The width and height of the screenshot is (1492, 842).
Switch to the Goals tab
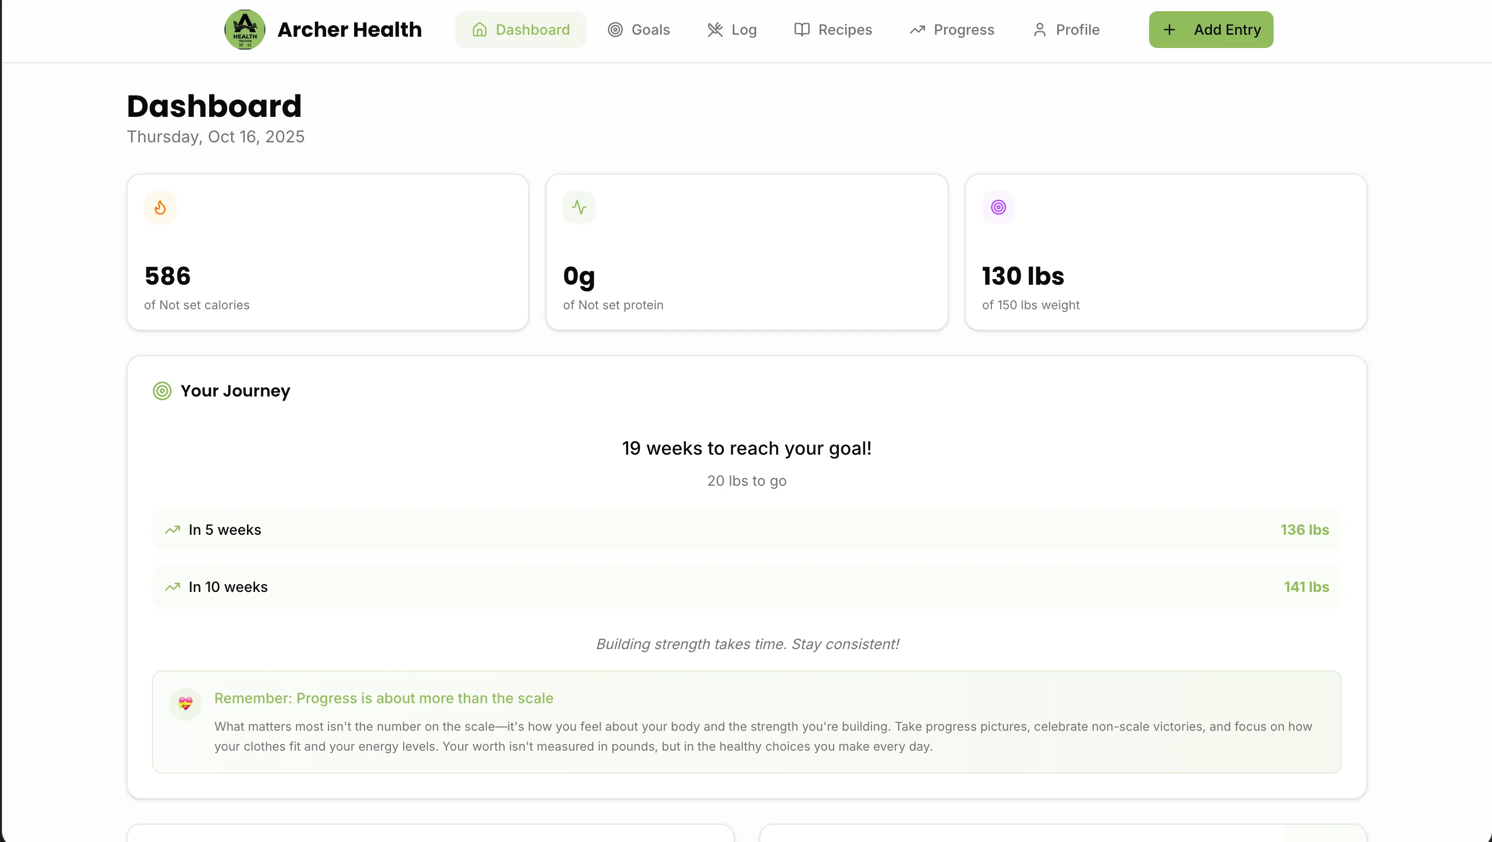coord(638,29)
